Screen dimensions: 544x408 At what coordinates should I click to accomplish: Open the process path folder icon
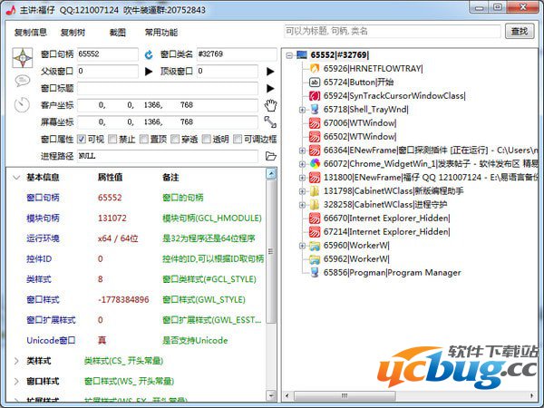(270, 156)
